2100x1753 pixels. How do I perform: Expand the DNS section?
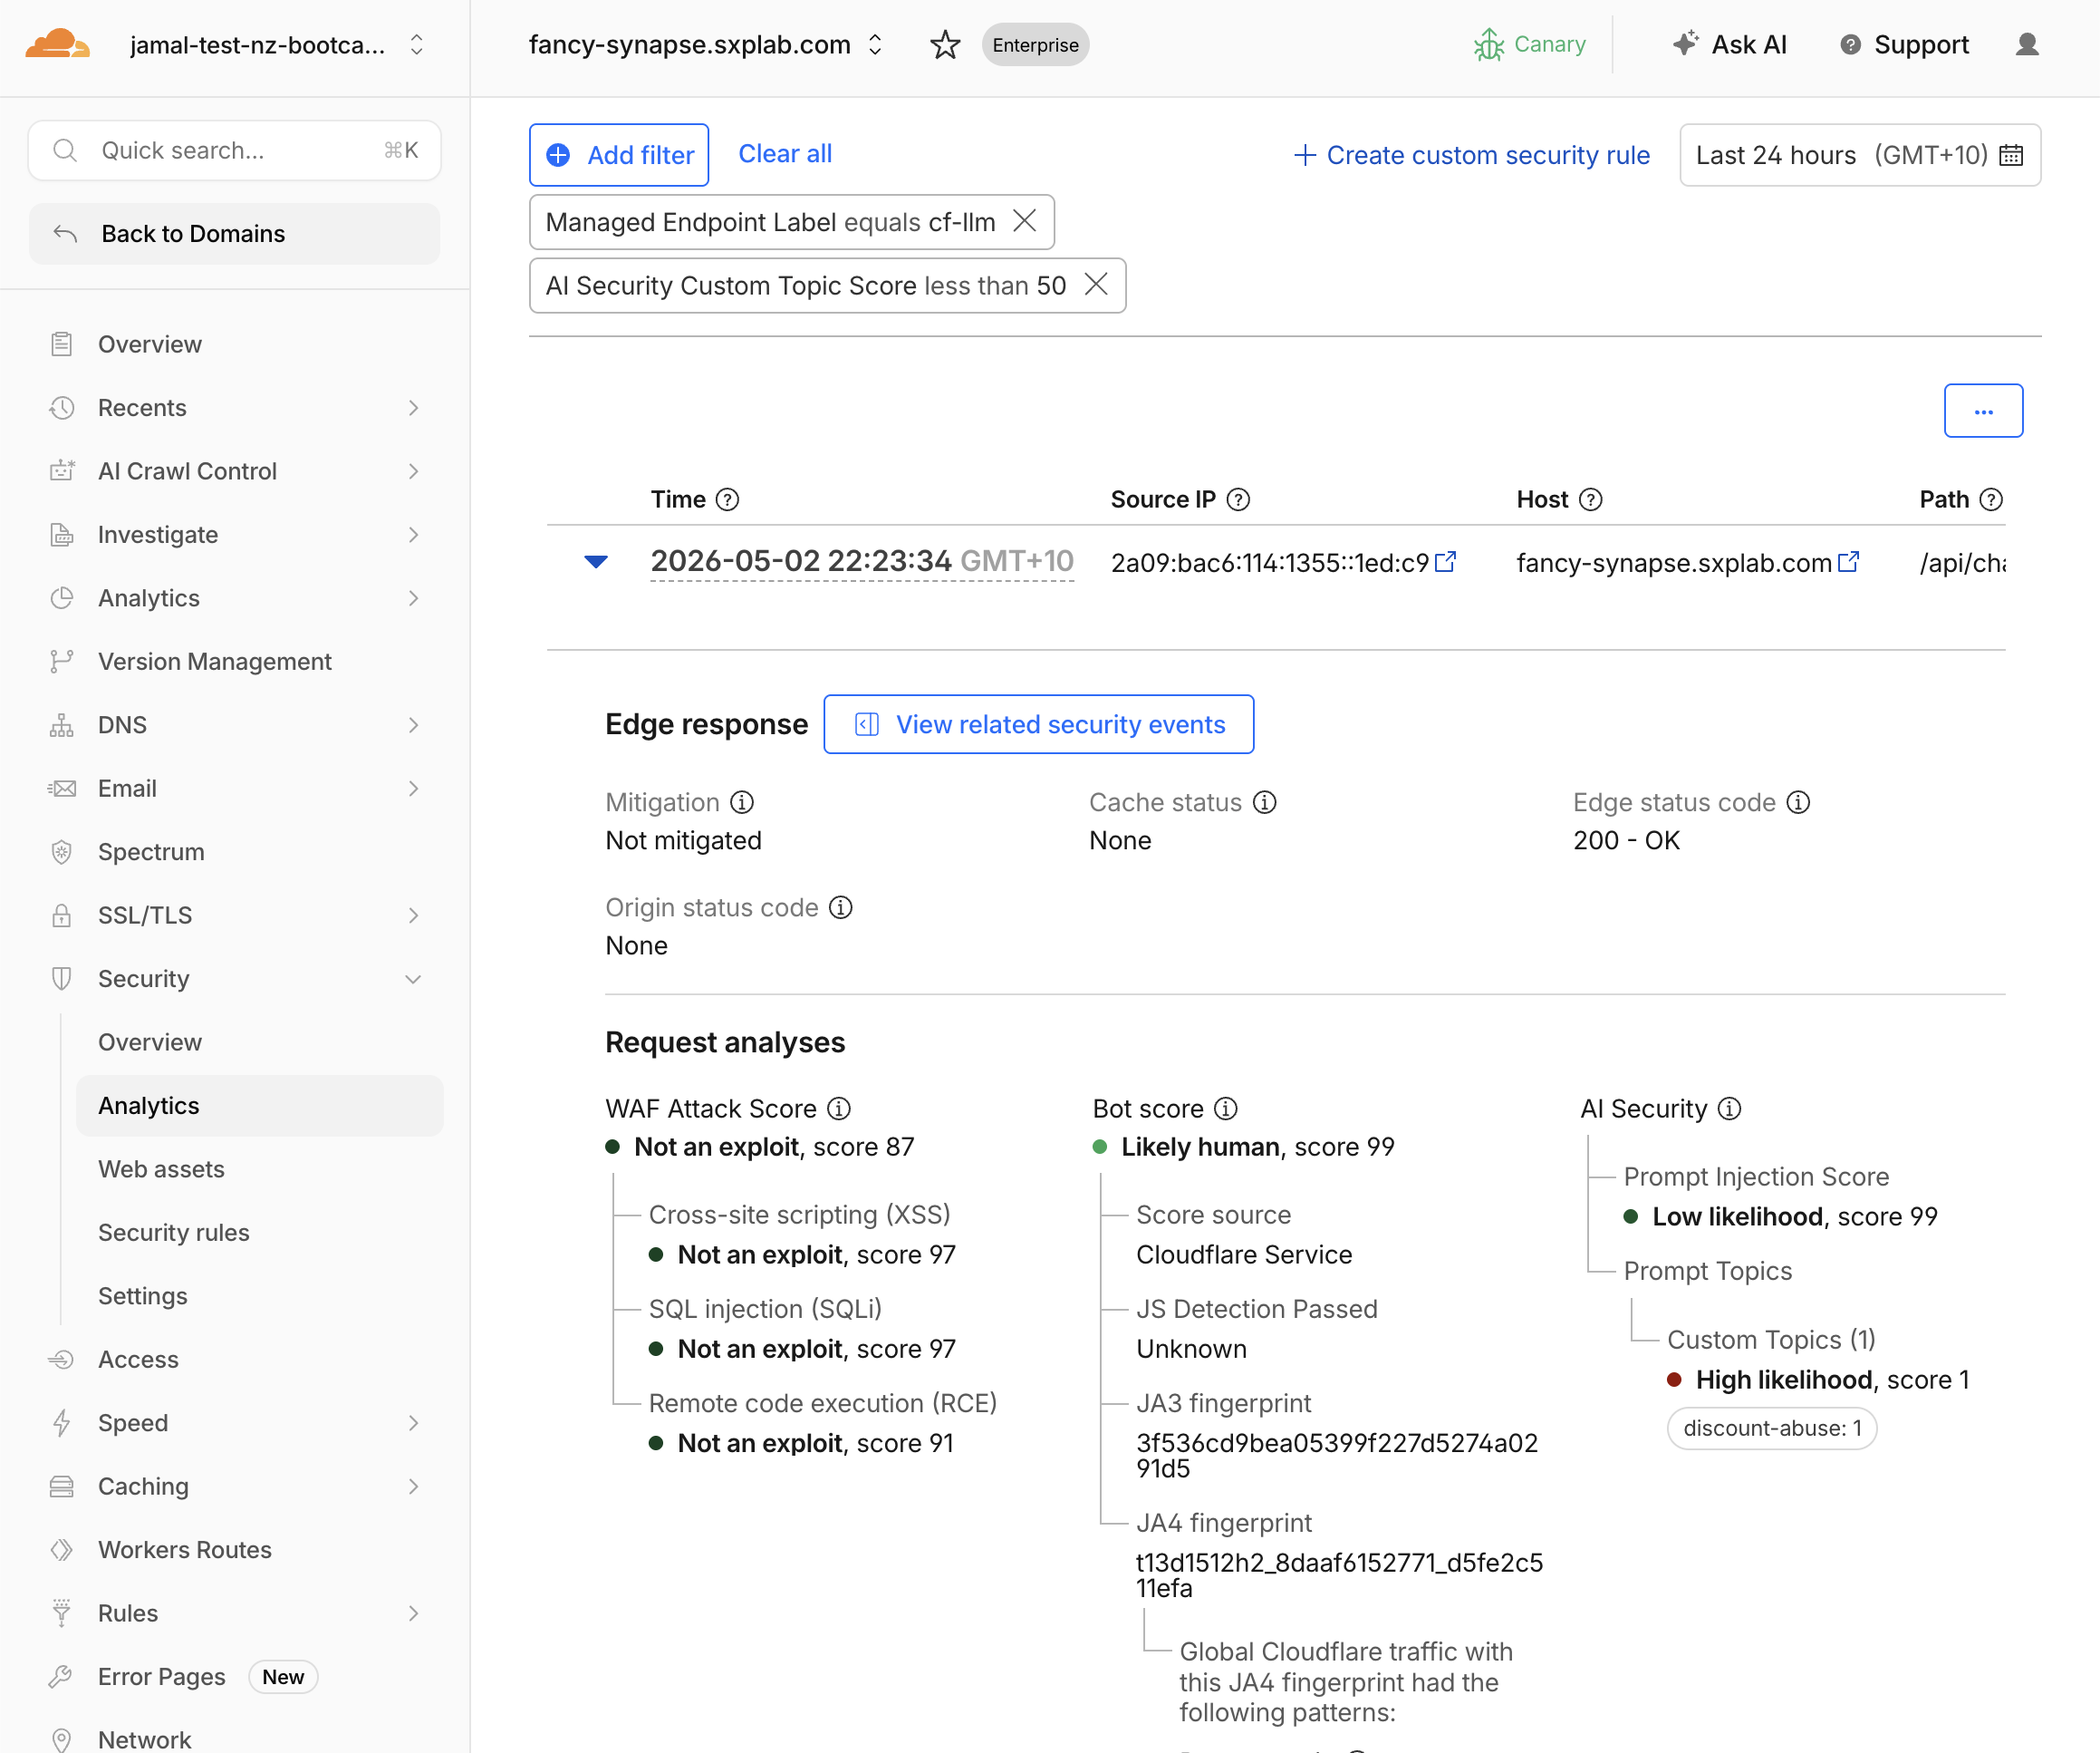pyautogui.click(x=235, y=724)
